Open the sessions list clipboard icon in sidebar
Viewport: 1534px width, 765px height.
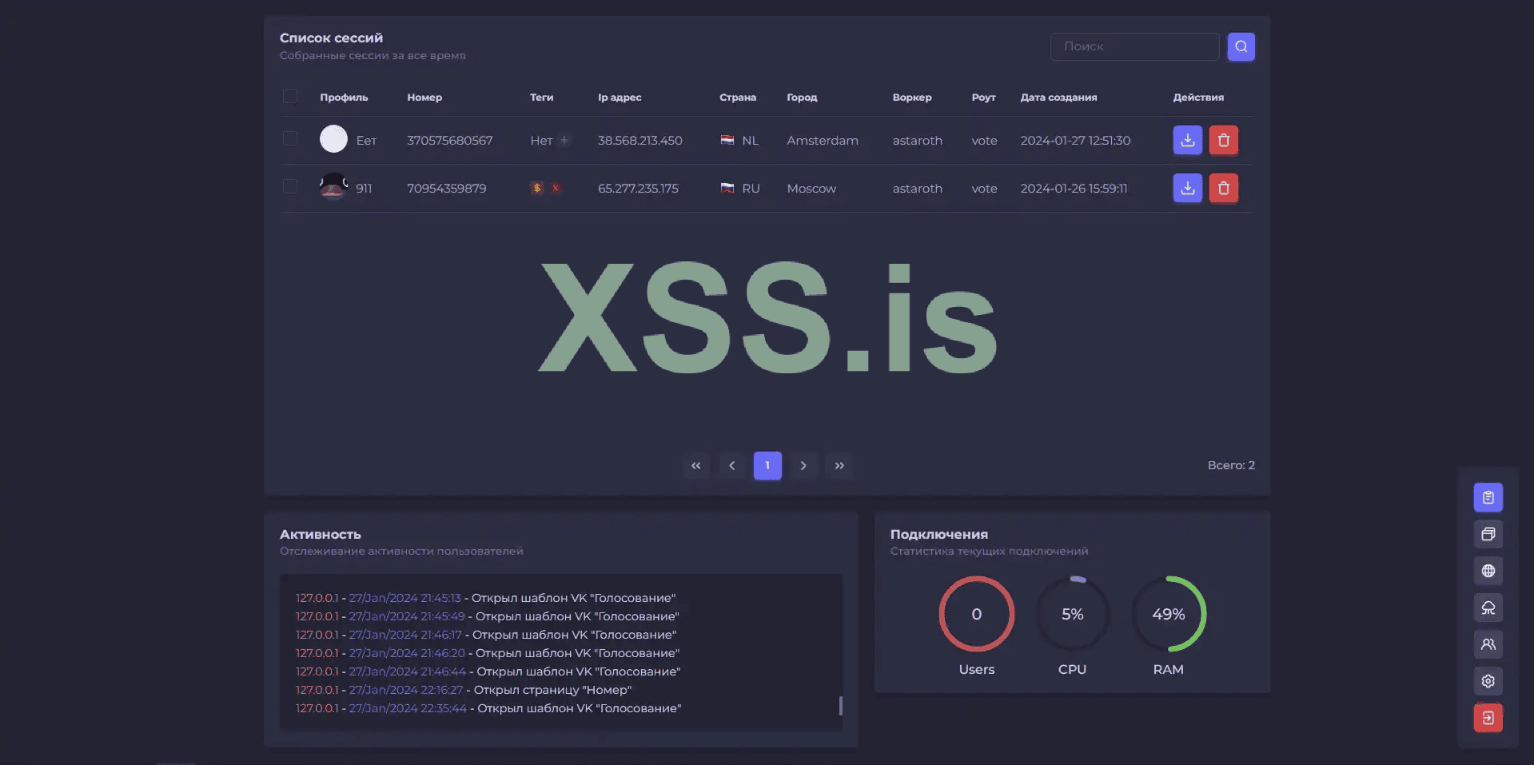coord(1488,497)
